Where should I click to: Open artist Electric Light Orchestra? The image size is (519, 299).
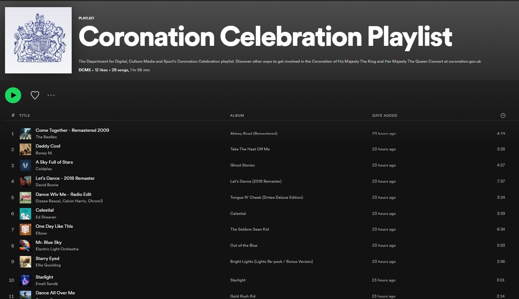coord(57,249)
